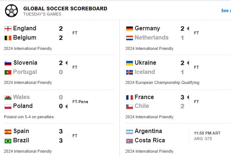This screenshot has height=156, width=231.
Task: Open the Poland team link
Action: (x=23, y=106)
